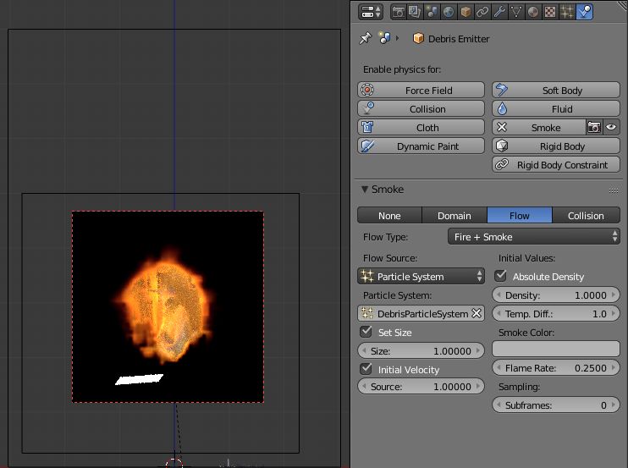Open the Object Constraints chain tab
The height and width of the screenshot is (468, 628).
click(x=482, y=12)
